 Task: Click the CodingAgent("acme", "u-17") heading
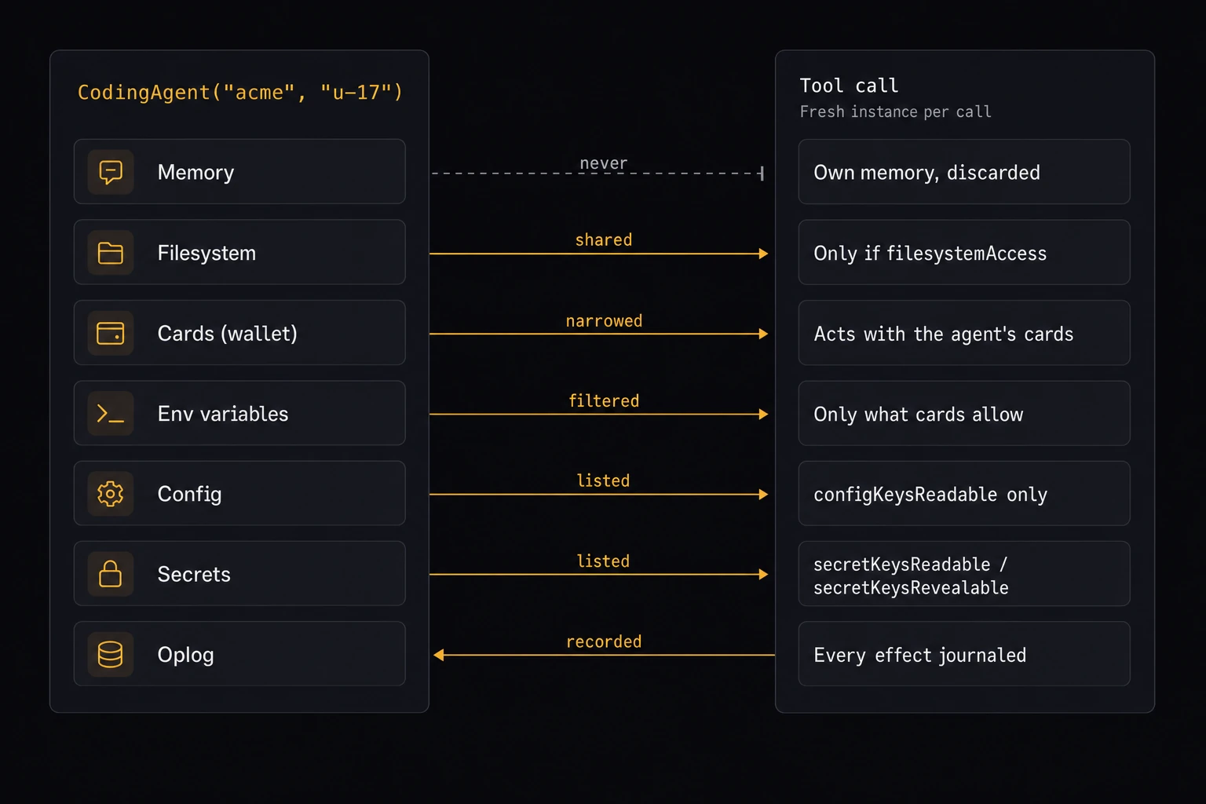click(240, 93)
